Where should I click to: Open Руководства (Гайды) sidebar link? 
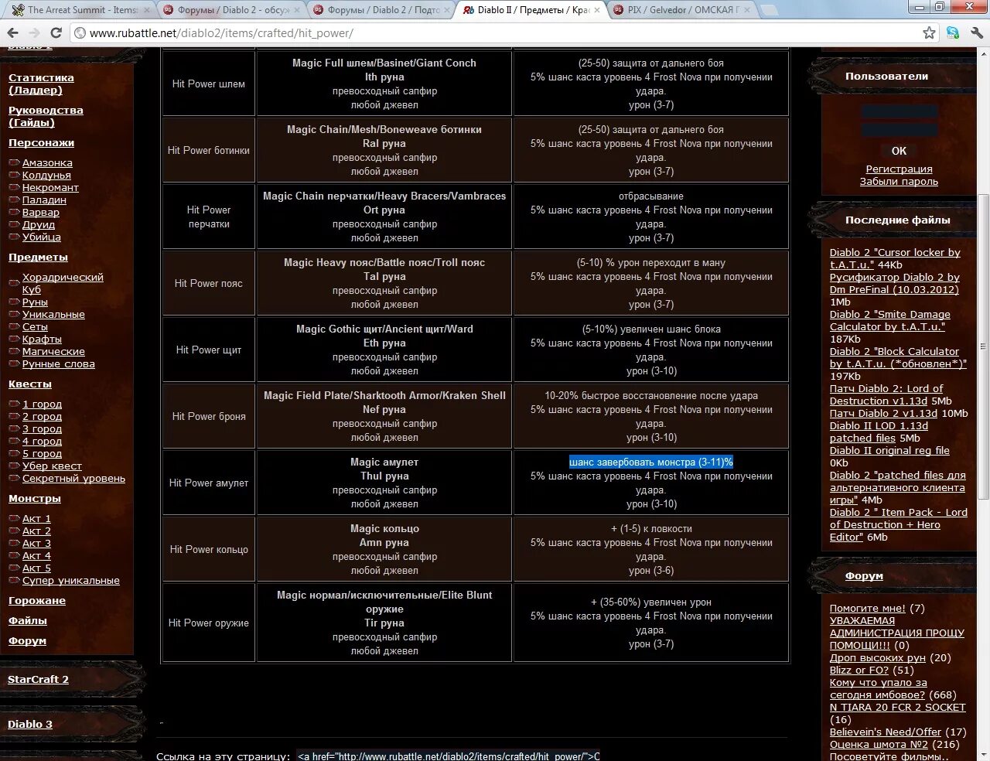click(46, 116)
